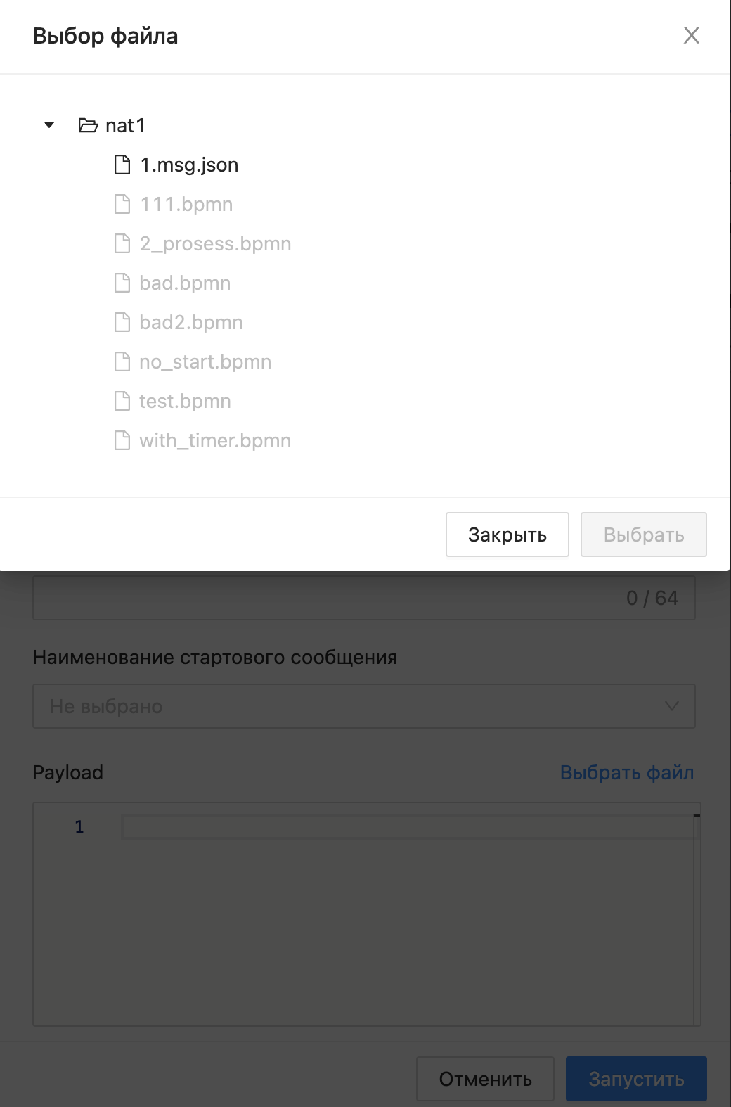Click into the Payload editor line 1
731x1107 pixels.
pos(408,827)
